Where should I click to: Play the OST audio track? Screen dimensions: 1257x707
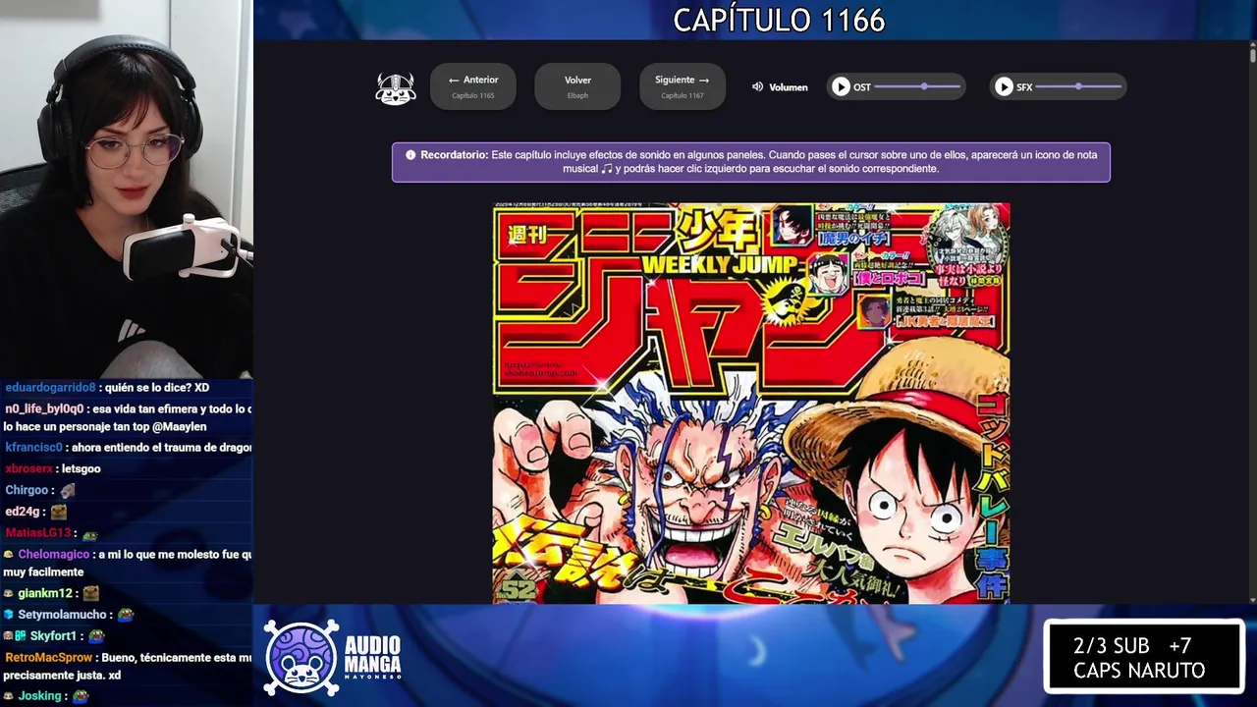[x=841, y=86]
